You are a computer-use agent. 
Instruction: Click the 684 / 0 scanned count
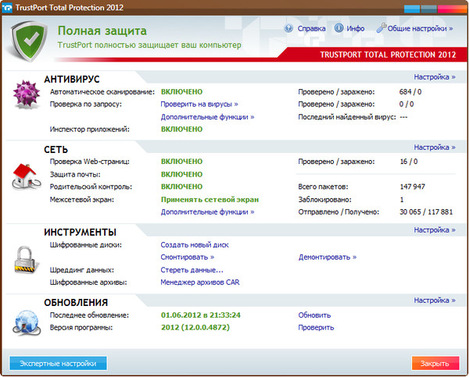(x=410, y=91)
